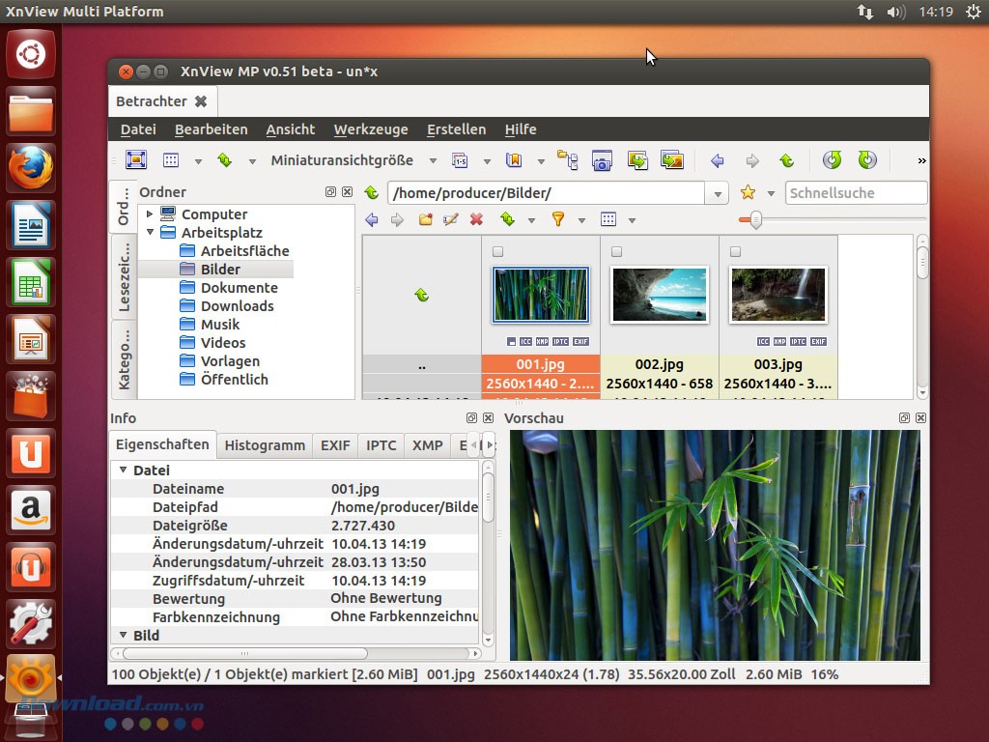Open the Miniaturansichtgröße dropdown

tap(432, 160)
